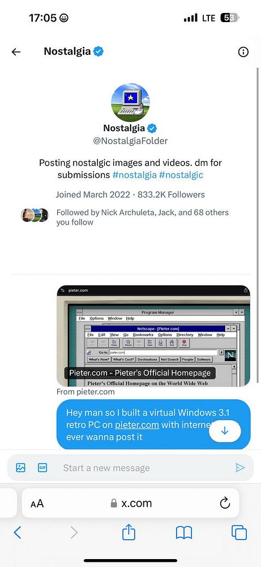This screenshot has height=567, width=261.
Task: Open the GIF picker icon
Action: coord(42,468)
